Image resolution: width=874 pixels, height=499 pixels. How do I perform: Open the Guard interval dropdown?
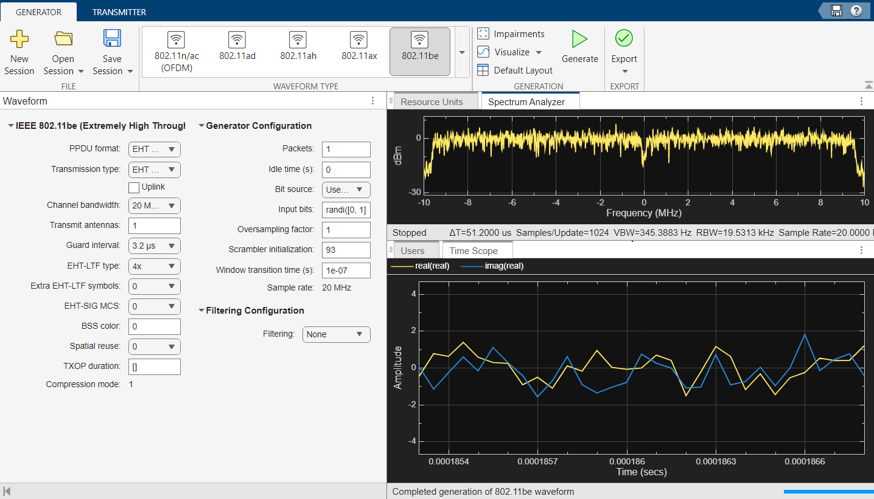pos(155,246)
